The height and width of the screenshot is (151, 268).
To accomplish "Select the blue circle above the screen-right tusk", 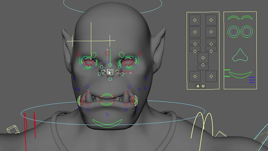I will 129,87.
